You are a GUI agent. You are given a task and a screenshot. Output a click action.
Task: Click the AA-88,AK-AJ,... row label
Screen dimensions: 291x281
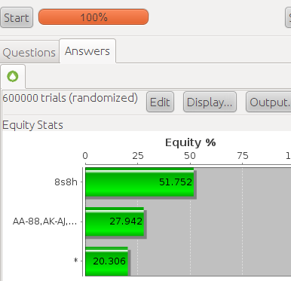pos(44,221)
